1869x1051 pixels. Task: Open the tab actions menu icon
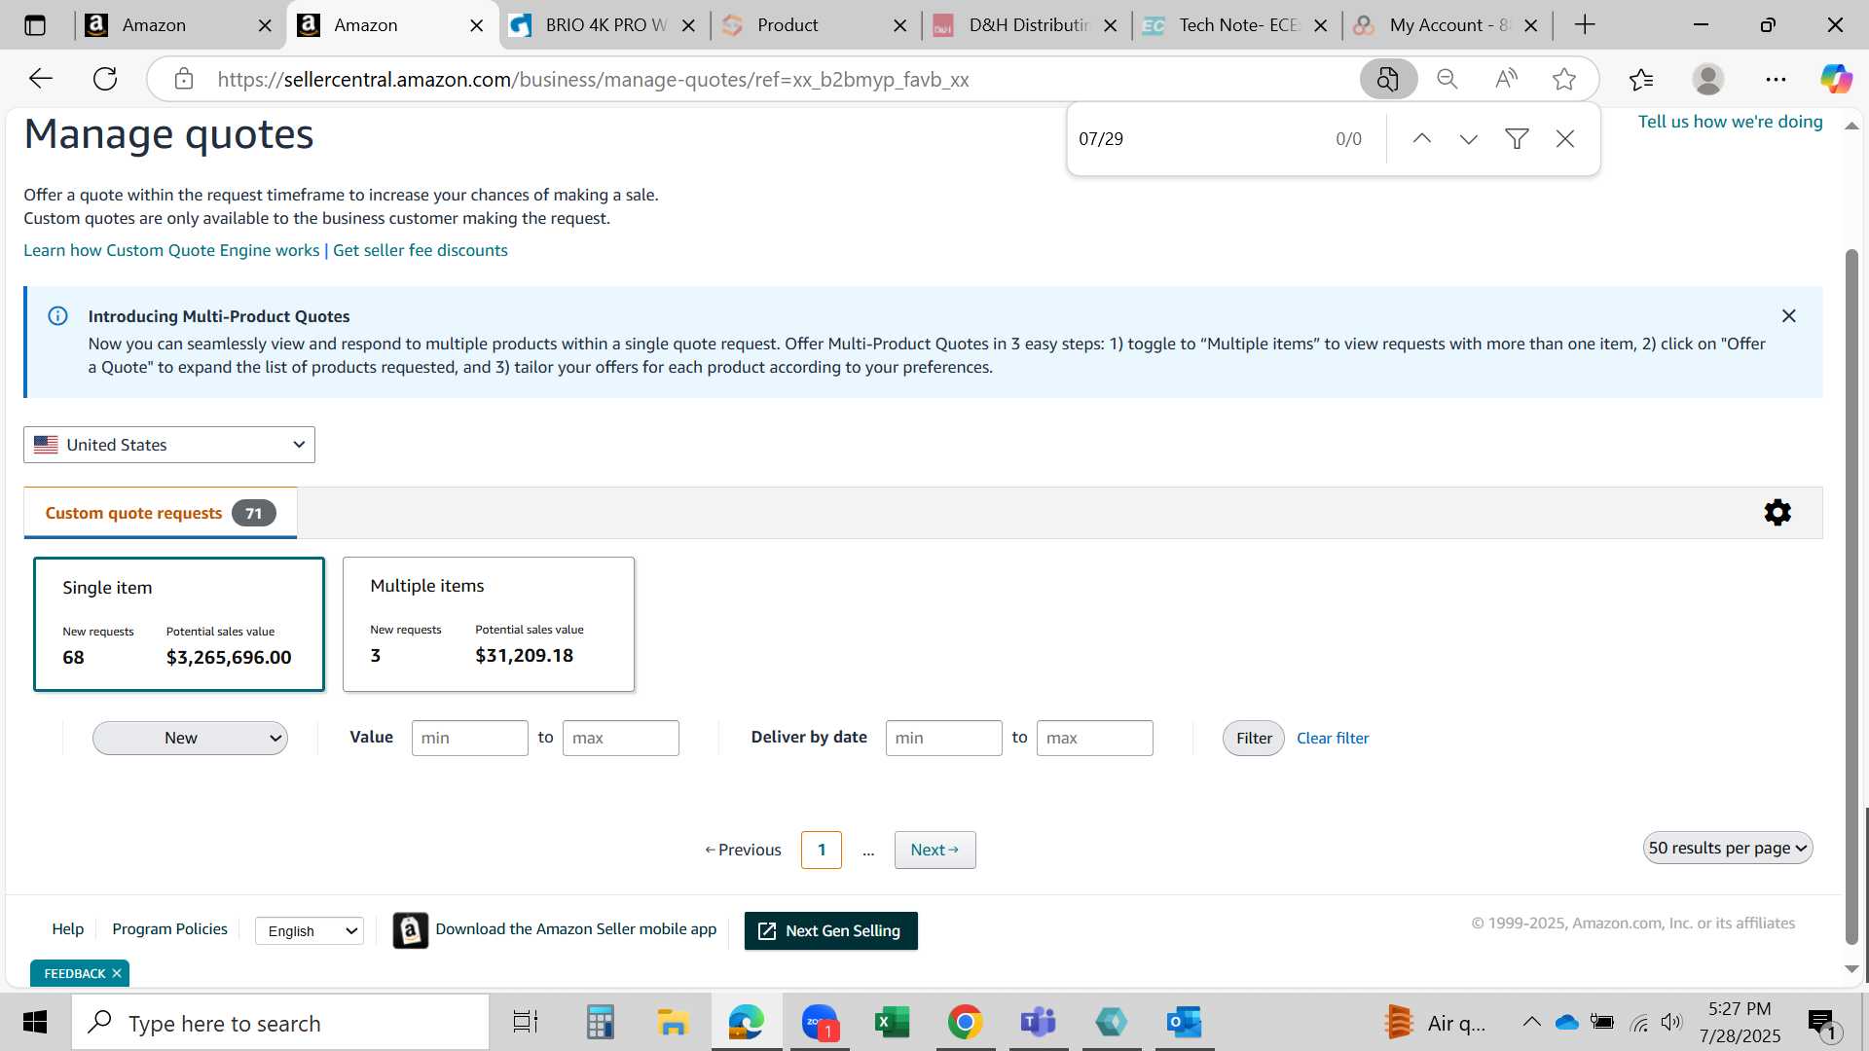35,25
